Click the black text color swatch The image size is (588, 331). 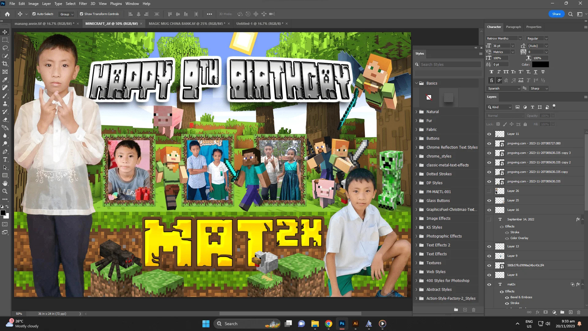tap(540, 64)
